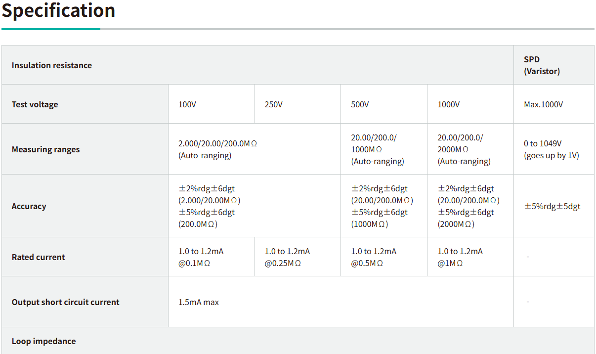
Task: Select the Test voltage row label
Action: point(35,104)
